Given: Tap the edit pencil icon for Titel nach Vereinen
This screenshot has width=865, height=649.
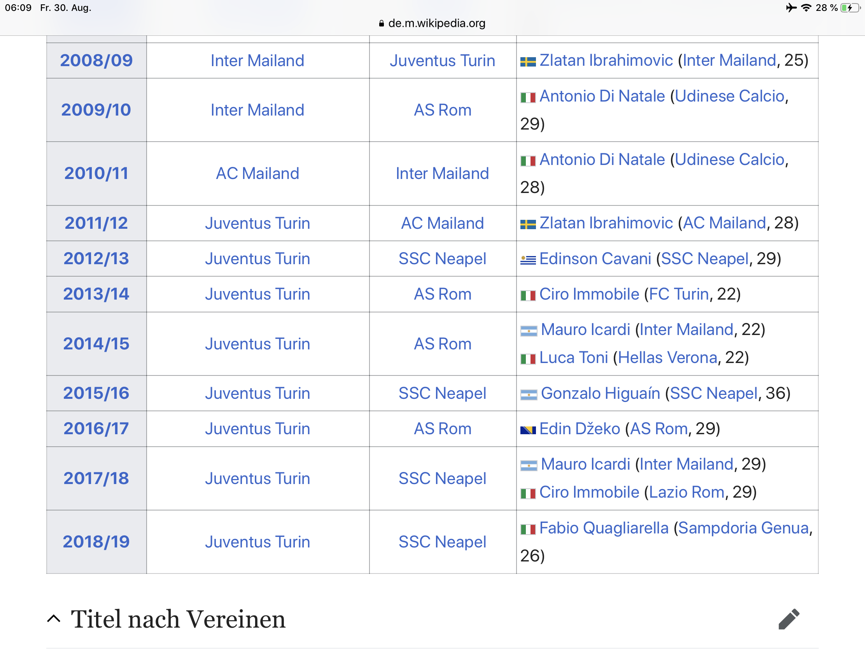Looking at the screenshot, I should click(789, 619).
